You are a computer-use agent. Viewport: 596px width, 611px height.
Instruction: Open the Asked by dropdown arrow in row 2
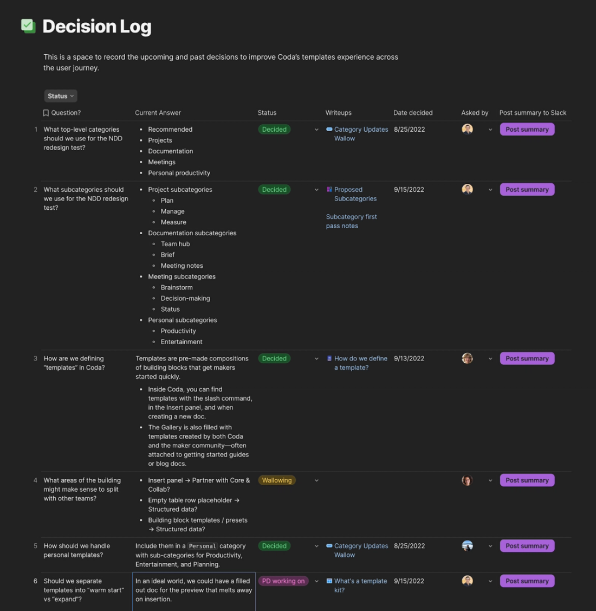click(490, 190)
